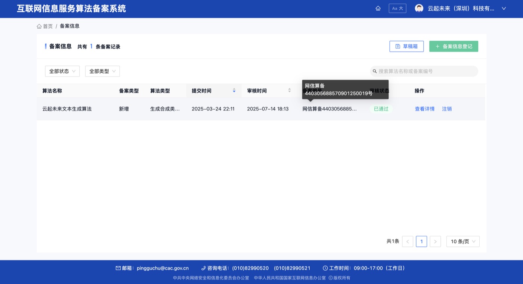Open the 全部类型 type filter dropdown
The width and height of the screenshot is (523, 284).
tap(102, 71)
